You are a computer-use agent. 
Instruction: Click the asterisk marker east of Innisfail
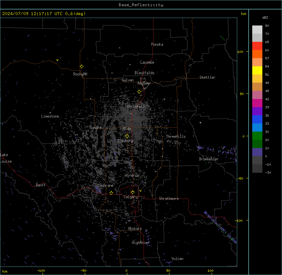pos(164,99)
